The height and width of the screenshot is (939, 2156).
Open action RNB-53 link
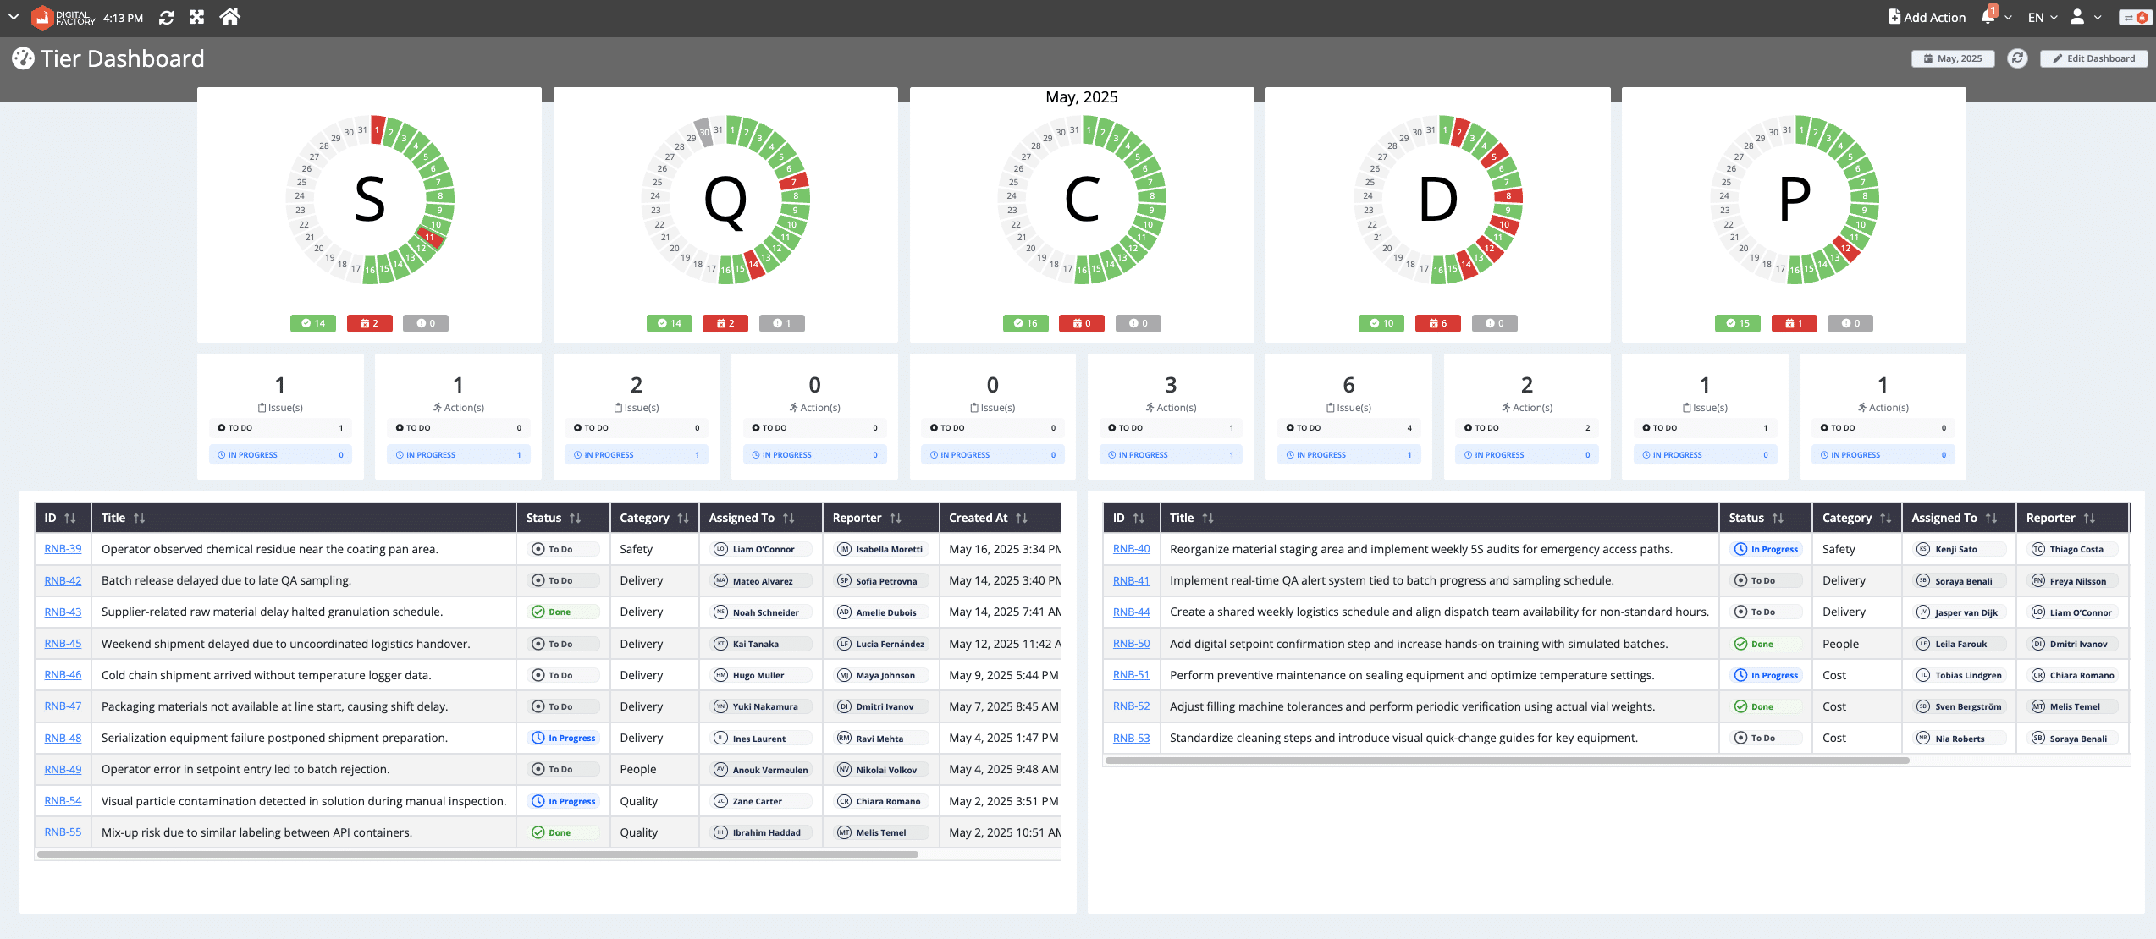1131,738
